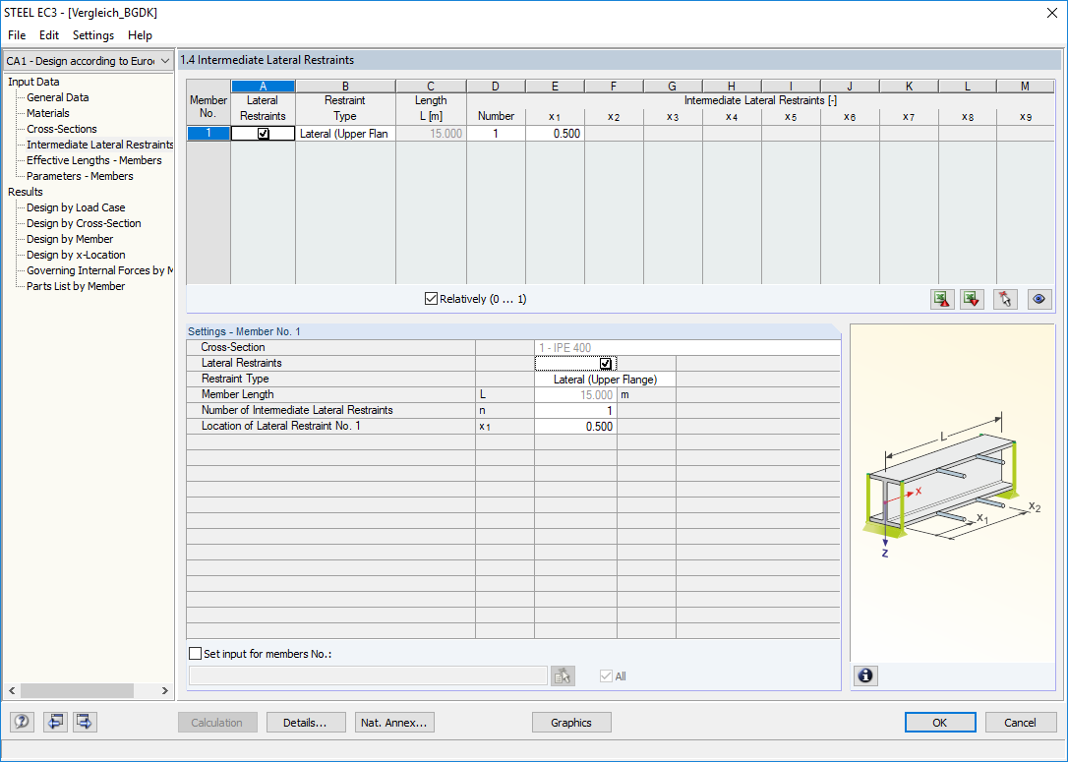This screenshot has width=1068, height=762.
Task: Open Parameters - Members tree item
Action: [x=81, y=176]
